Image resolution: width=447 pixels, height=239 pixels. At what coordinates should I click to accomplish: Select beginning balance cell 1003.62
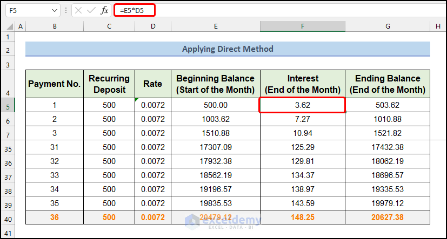(216, 119)
